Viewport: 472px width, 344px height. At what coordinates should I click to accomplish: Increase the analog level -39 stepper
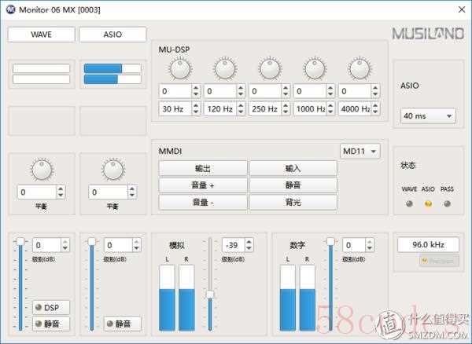point(249,242)
